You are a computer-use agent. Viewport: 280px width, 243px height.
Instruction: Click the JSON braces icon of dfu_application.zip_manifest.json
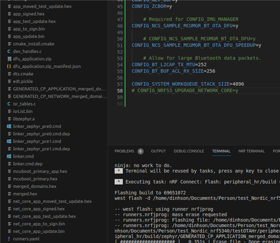point(9,66)
